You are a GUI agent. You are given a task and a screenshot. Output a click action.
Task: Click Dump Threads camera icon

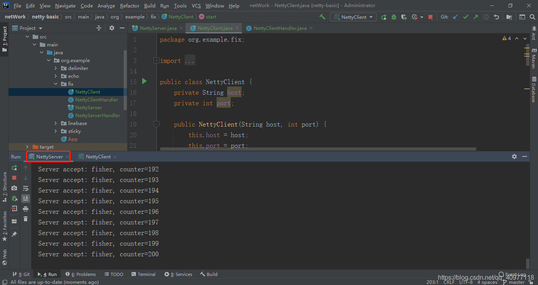click(x=14, y=188)
